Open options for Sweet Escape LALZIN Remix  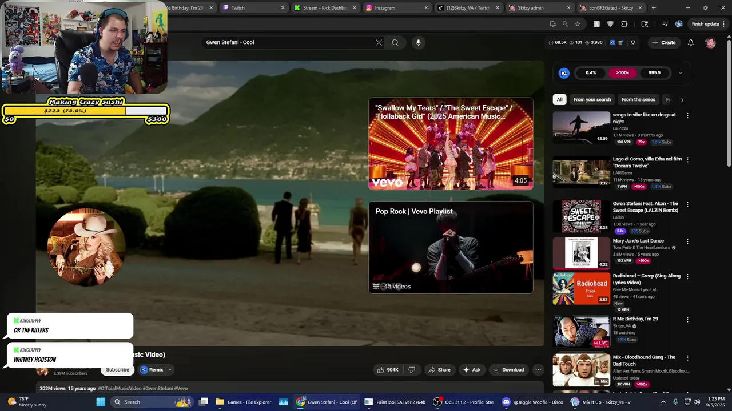click(687, 204)
